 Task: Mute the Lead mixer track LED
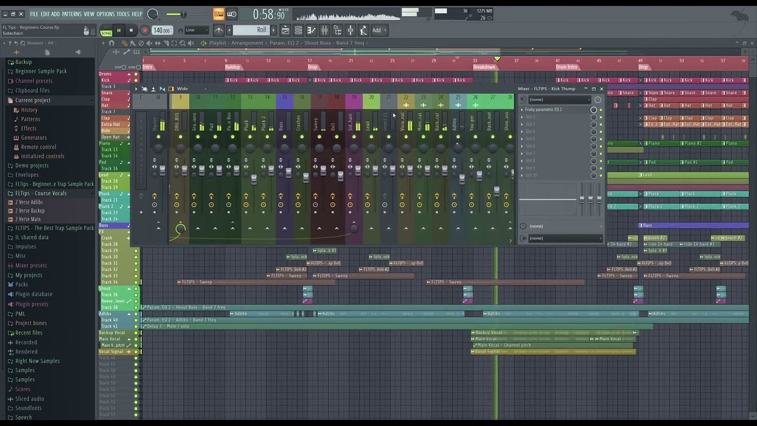(x=371, y=137)
